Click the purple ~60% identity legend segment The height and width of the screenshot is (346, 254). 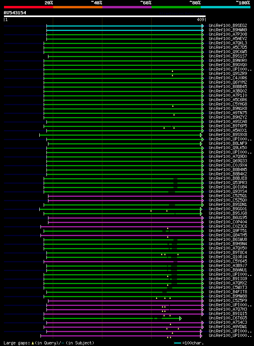pos(127,7)
